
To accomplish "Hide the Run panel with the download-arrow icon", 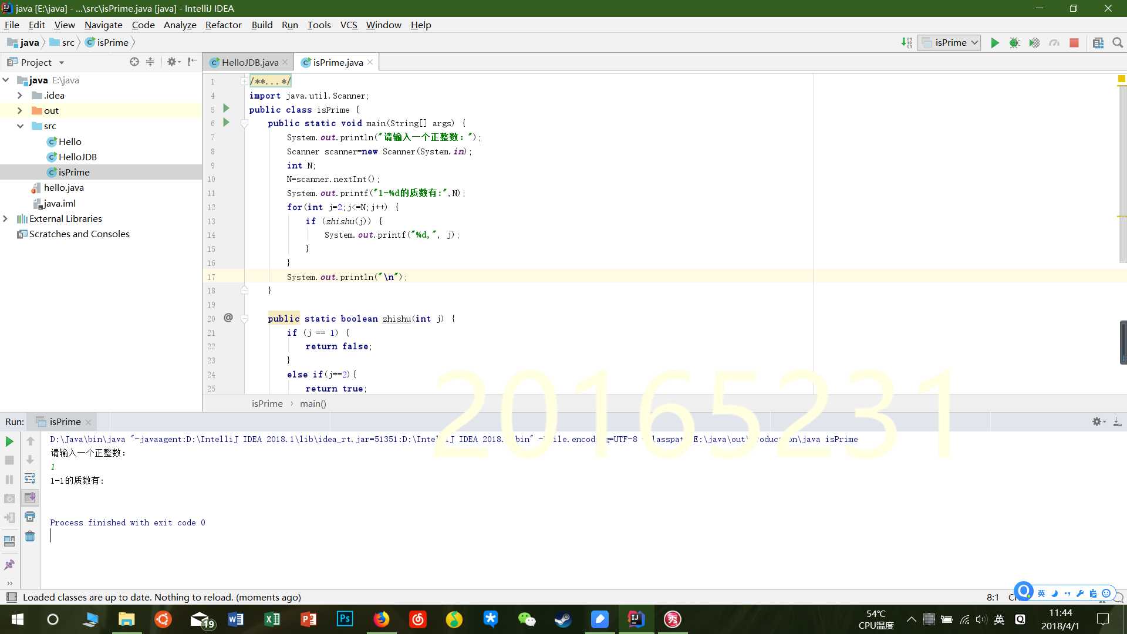I will [x=1117, y=421].
